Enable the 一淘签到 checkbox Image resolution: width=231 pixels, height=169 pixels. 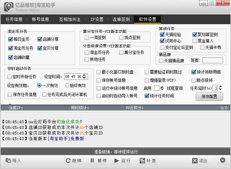click(x=87, y=37)
